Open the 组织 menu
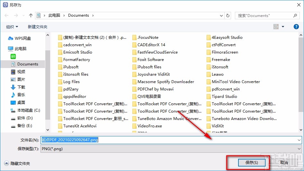 click(12, 27)
